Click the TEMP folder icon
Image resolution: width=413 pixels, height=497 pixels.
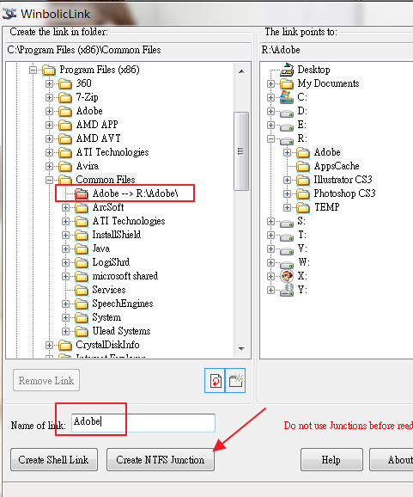point(303,207)
